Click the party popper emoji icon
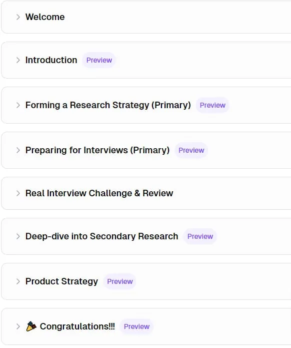 coord(31,326)
